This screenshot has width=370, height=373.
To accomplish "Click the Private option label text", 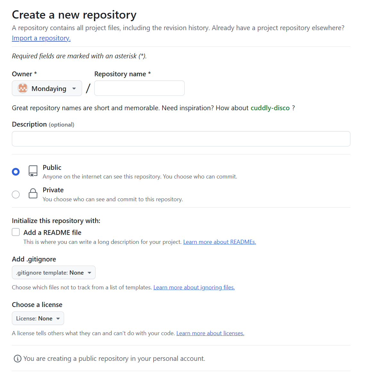I will pyautogui.click(x=53, y=190).
